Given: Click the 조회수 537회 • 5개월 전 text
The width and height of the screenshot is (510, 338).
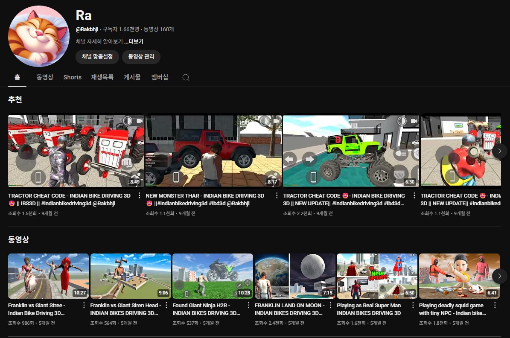Looking at the screenshot, I should 196,323.
